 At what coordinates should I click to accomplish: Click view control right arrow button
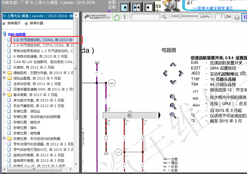tap(124, 7)
